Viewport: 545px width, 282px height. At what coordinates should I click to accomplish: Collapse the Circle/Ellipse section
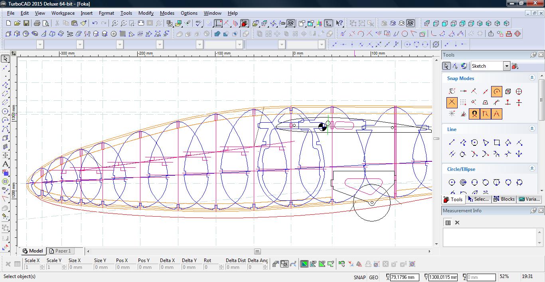click(532, 169)
